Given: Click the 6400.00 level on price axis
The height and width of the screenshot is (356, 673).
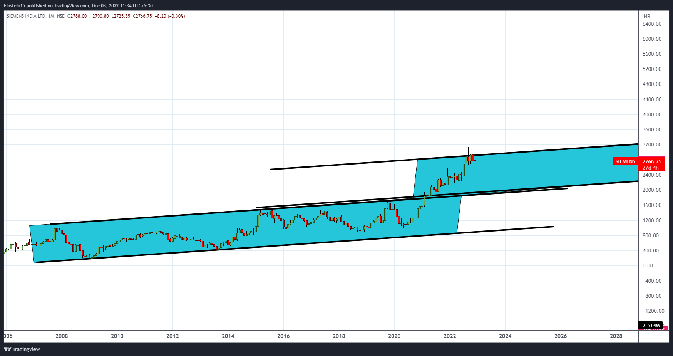Looking at the screenshot, I should 652,24.
